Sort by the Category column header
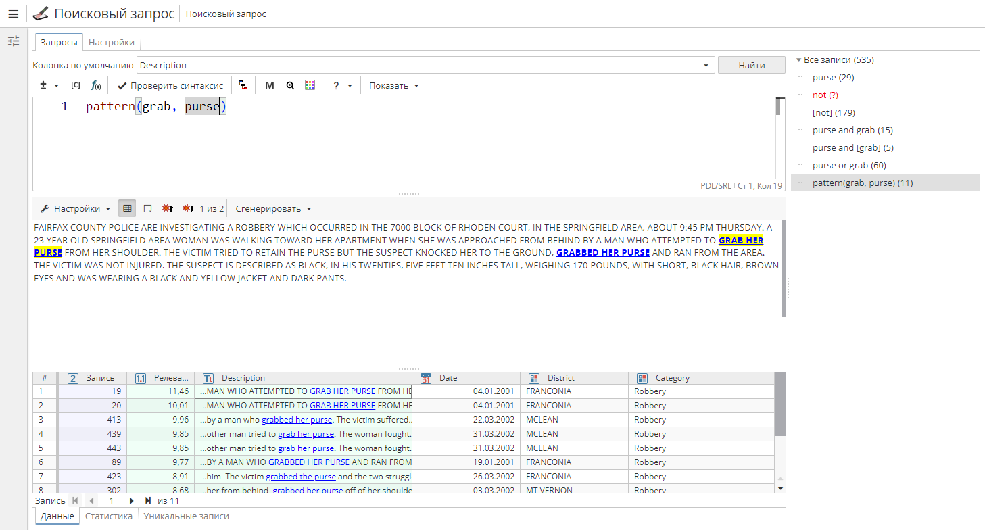This screenshot has width=985, height=530. [x=701, y=378]
